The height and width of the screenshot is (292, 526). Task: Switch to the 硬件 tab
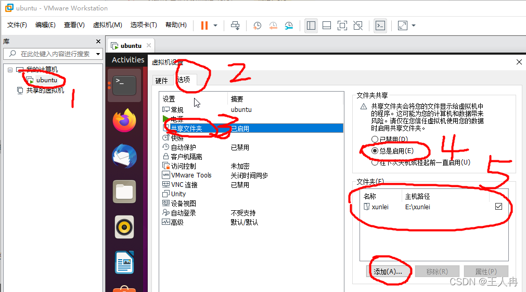coord(162,81)
